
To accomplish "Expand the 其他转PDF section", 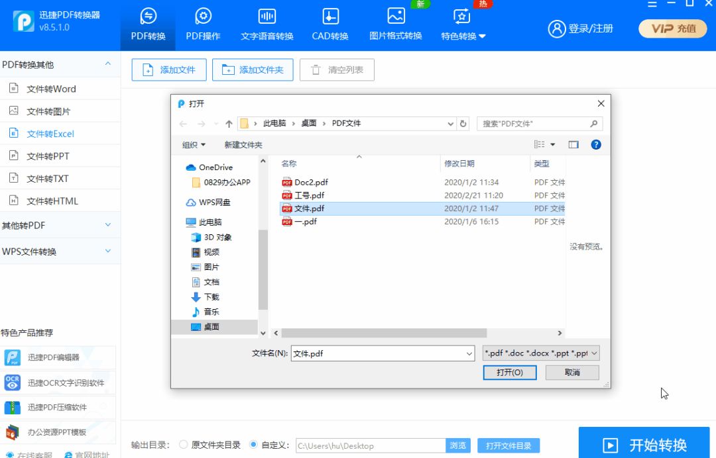I will click(x=60, y=225).
